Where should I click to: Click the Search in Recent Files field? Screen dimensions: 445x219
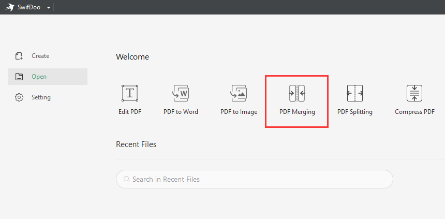point(254,179)
